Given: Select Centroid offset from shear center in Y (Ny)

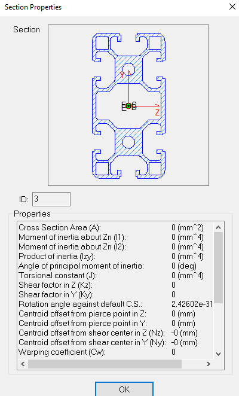Looking at the screenshot, I should [115, 343].
